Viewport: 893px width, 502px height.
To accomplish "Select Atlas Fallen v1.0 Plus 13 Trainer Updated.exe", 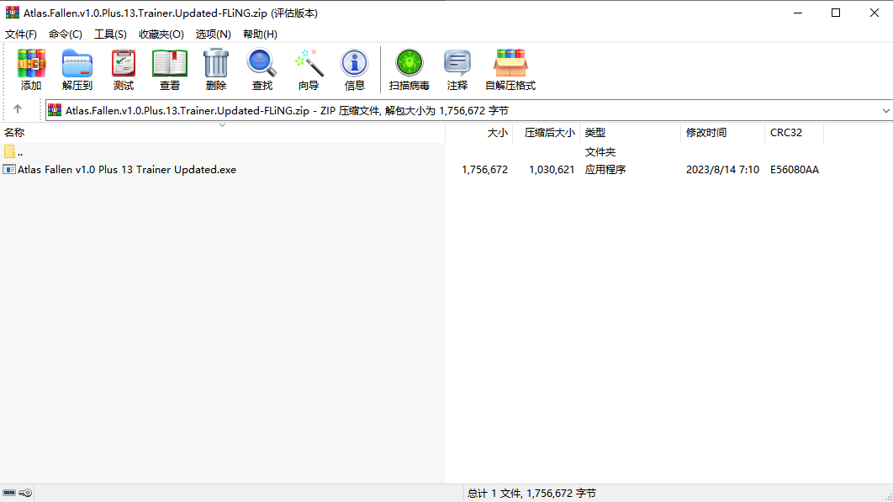I will [127, 169].
